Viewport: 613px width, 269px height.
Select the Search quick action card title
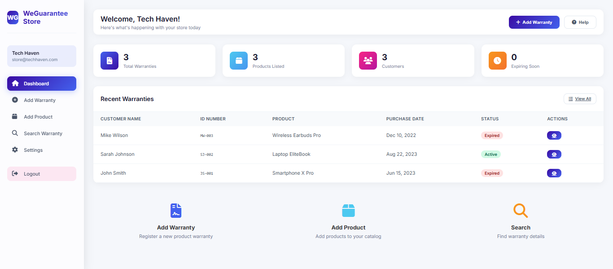(521, 228)
